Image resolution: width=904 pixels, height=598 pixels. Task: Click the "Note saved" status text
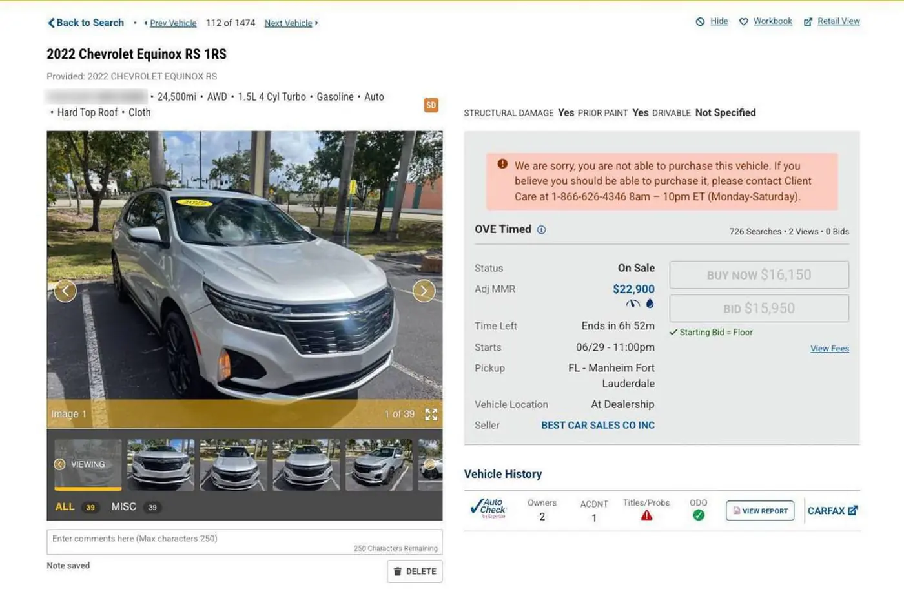point(68,566)
